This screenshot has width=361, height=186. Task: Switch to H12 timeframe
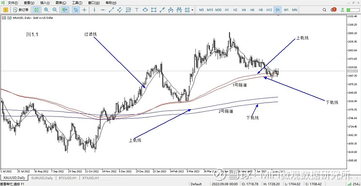(269, 10)
